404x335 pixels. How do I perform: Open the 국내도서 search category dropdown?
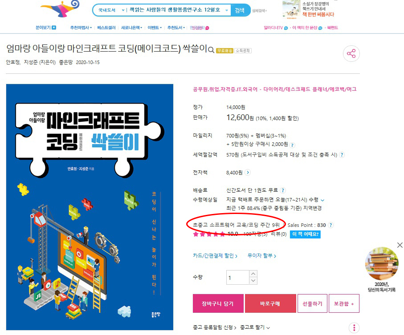click(x=111, y=10)
